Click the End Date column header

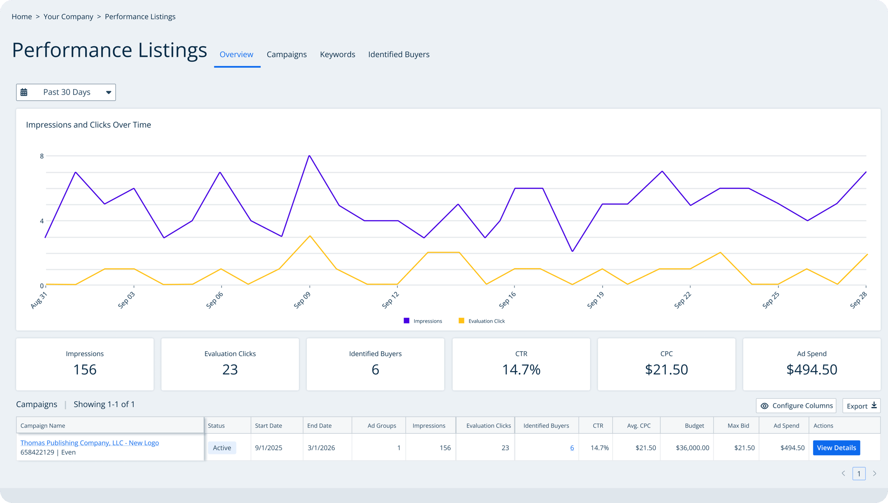tap(328, 425)
